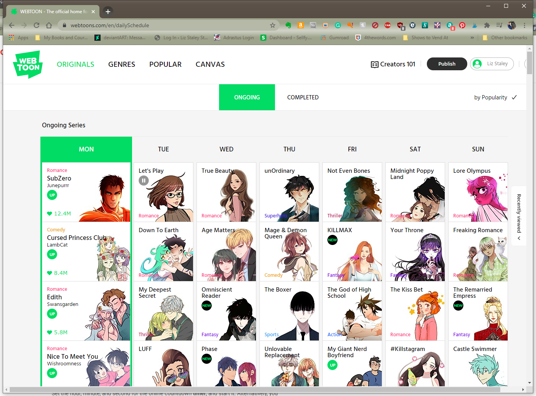Select the ORIGINALS menu item
The width and height of the screenshot is (536, 396).
point(75,64)
